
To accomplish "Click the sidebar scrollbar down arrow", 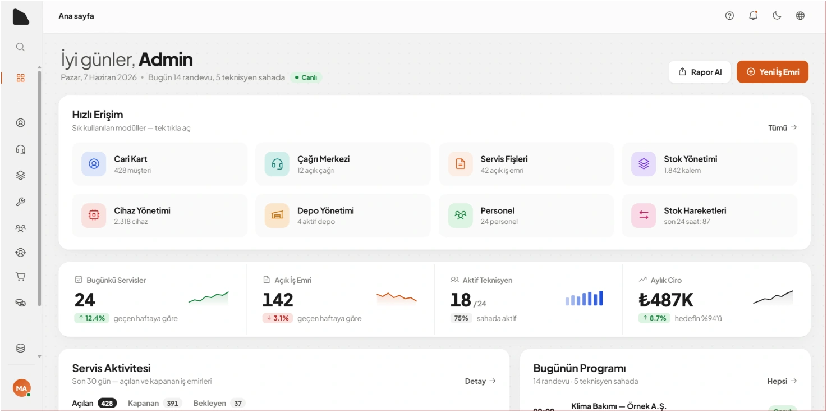I will (x=39, y=356).
